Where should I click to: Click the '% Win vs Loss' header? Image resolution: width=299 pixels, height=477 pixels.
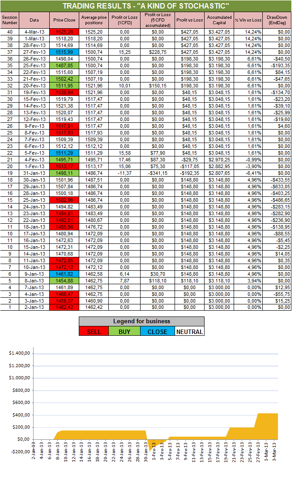coord(248,20)
